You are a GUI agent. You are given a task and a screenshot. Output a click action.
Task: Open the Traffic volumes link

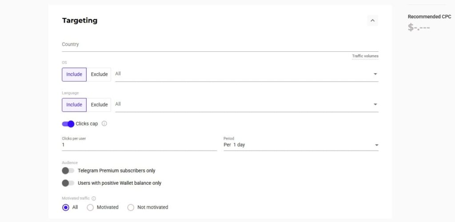[x=365, y=56]
